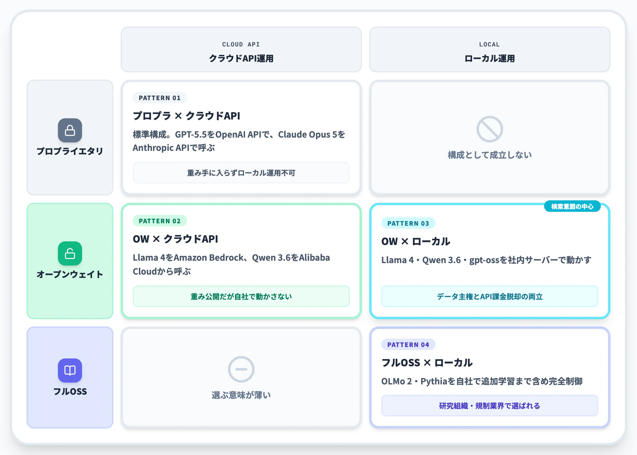Click the closed padlock icon for プロプライエタリ
The width and height of the screenshot is (637, 455).
point(70,130)
